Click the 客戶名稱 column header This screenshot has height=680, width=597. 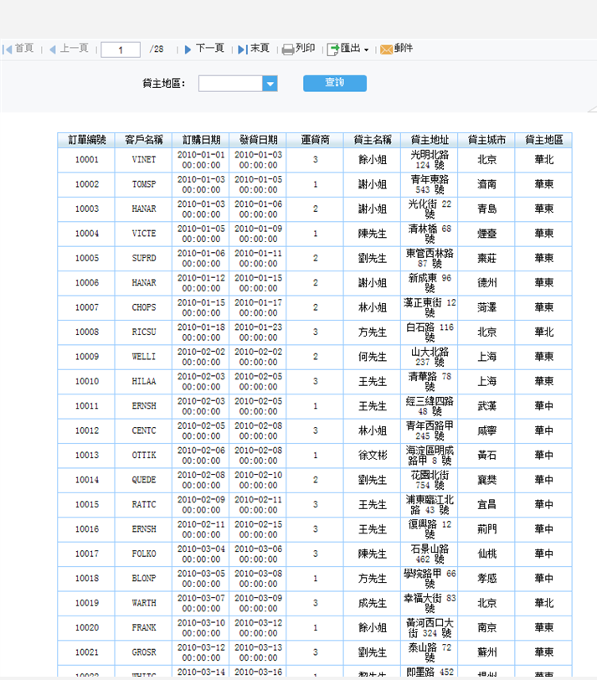click(143, 140)
